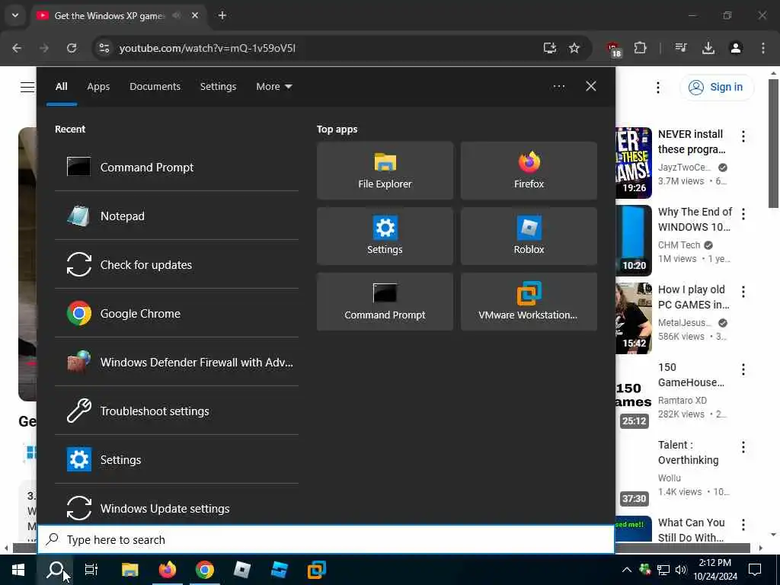Open Notepad from Recent list

coord(177,216)
